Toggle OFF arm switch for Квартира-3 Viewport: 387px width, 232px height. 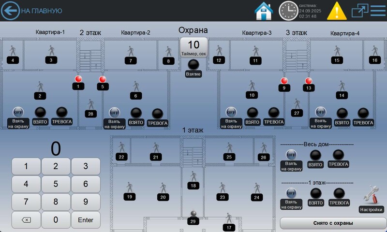tap(231, 112)
